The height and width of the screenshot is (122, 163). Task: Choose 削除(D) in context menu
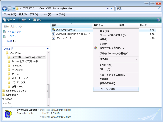click(116, 79)
